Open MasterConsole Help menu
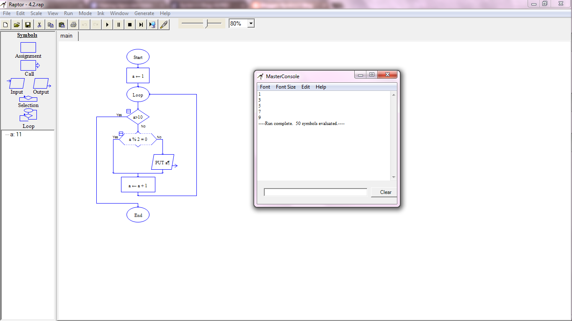 click(x=321, y=87)
